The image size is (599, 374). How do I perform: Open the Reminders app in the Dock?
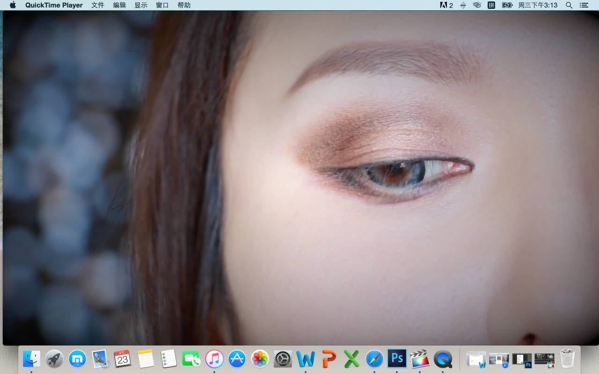[168, 359]
